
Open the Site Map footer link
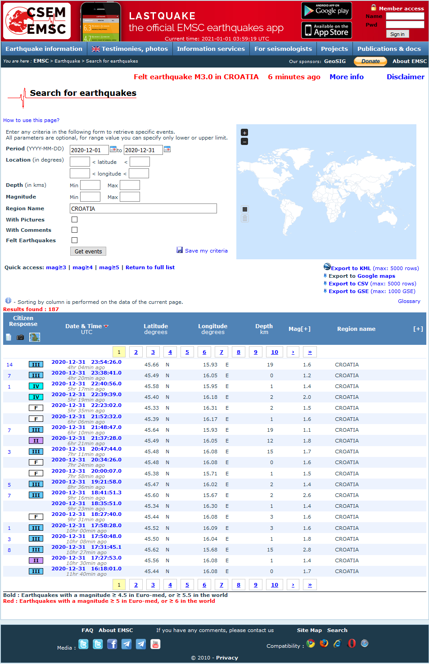click(309, 630)
